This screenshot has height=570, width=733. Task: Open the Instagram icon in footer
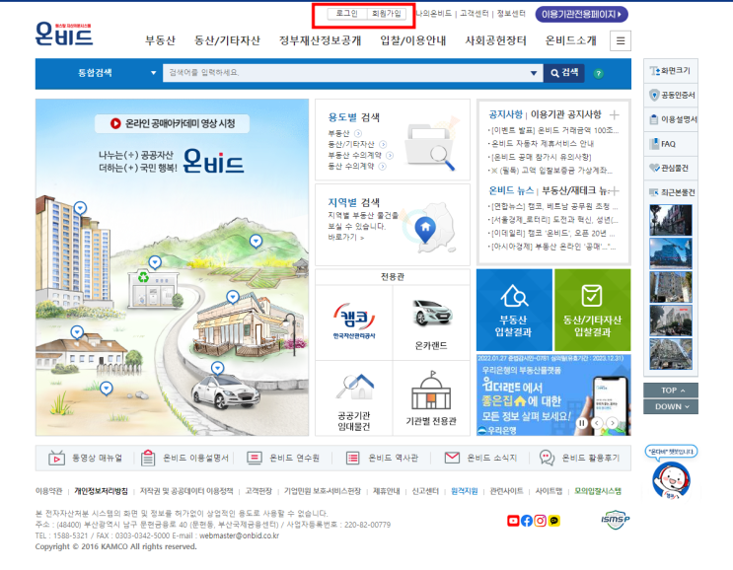click(x=540, y=521)
